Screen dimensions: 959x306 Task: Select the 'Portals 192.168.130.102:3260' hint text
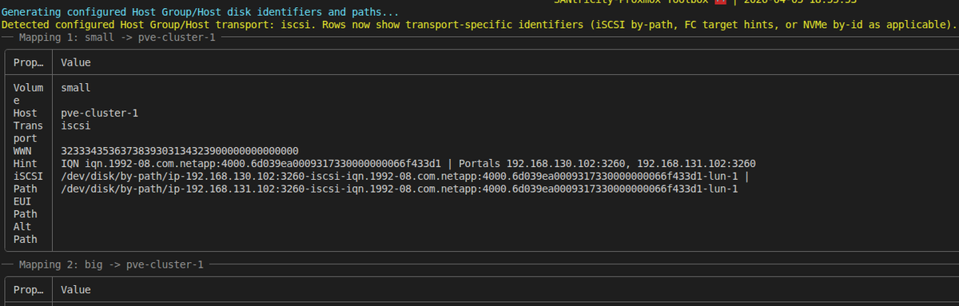(x=607, y=164)
